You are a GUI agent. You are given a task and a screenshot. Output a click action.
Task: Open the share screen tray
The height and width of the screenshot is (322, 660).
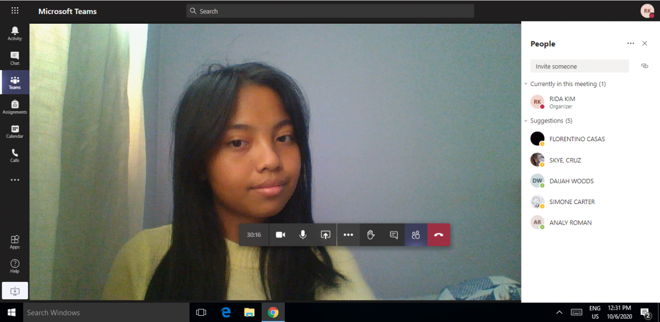[x=325, y=235]
